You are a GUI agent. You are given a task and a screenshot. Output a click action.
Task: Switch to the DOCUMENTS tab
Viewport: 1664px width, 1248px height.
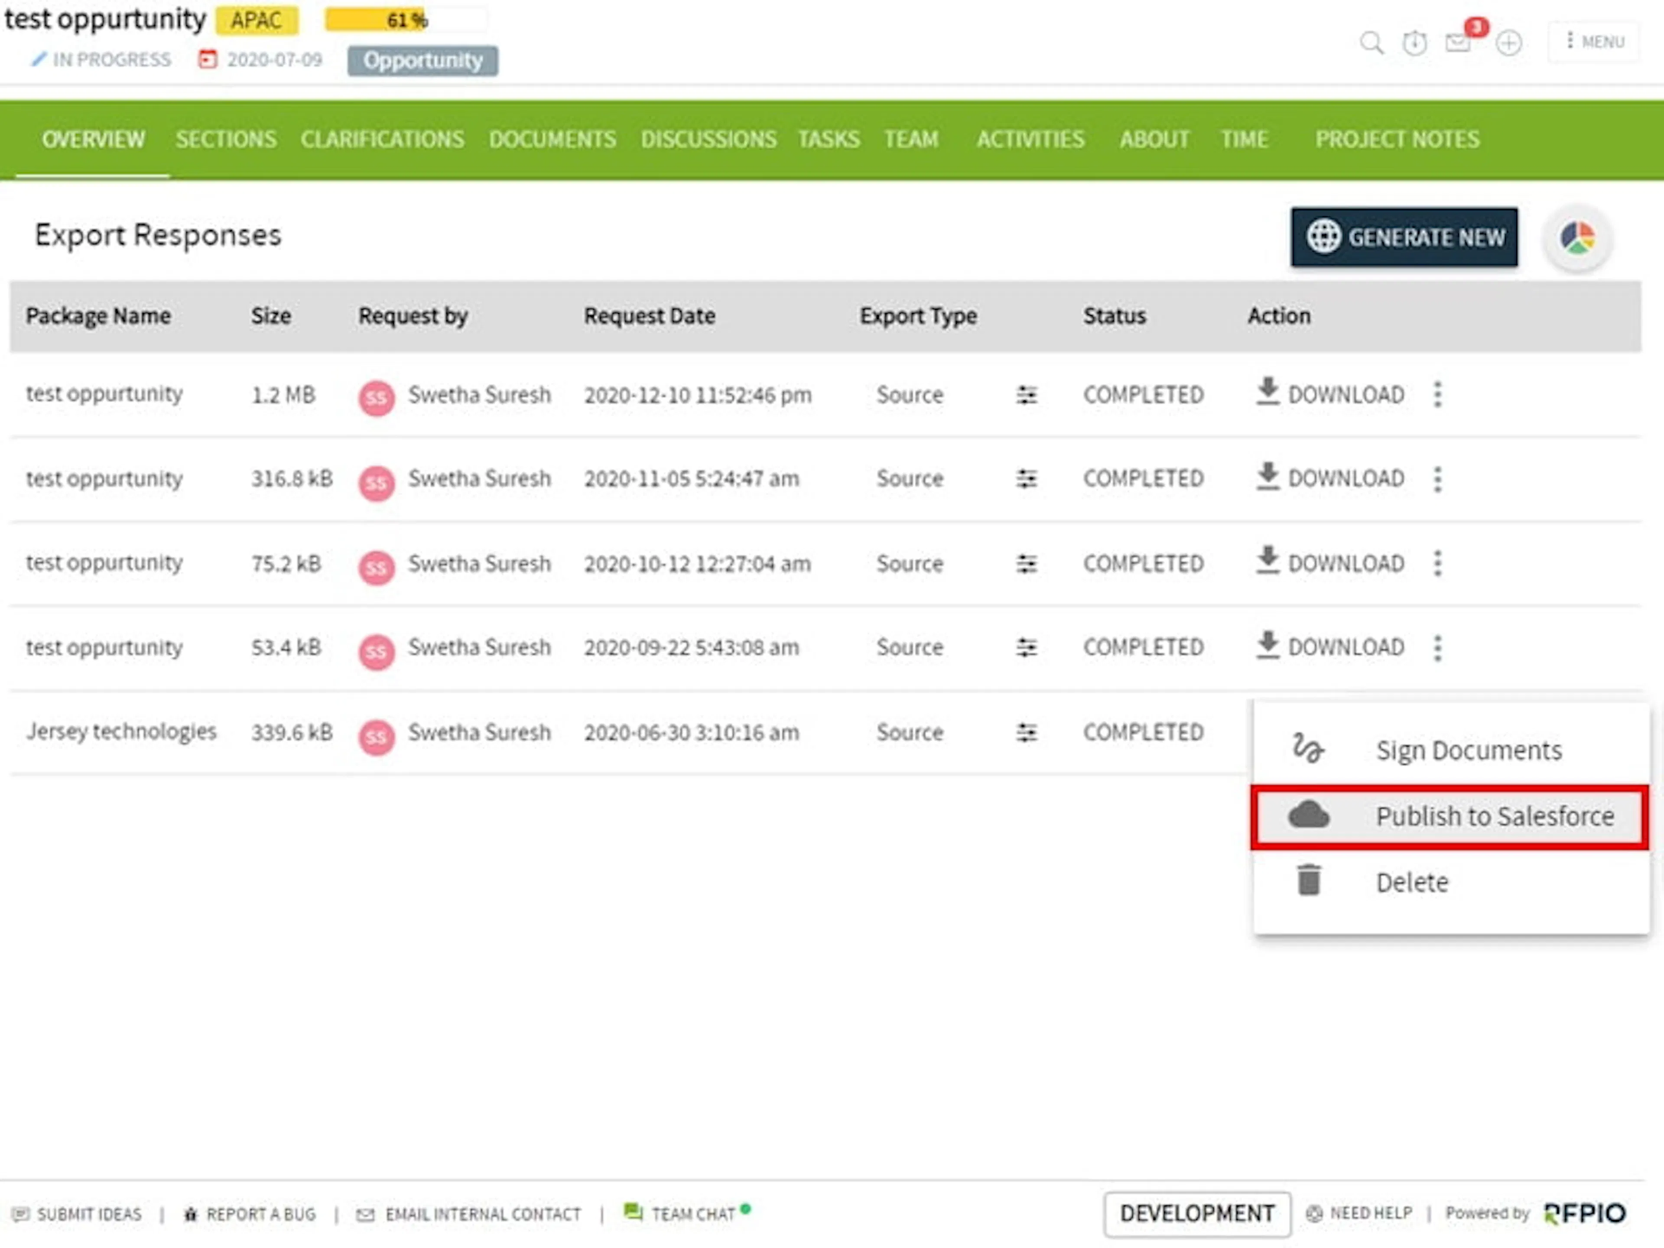pos(552,139)
